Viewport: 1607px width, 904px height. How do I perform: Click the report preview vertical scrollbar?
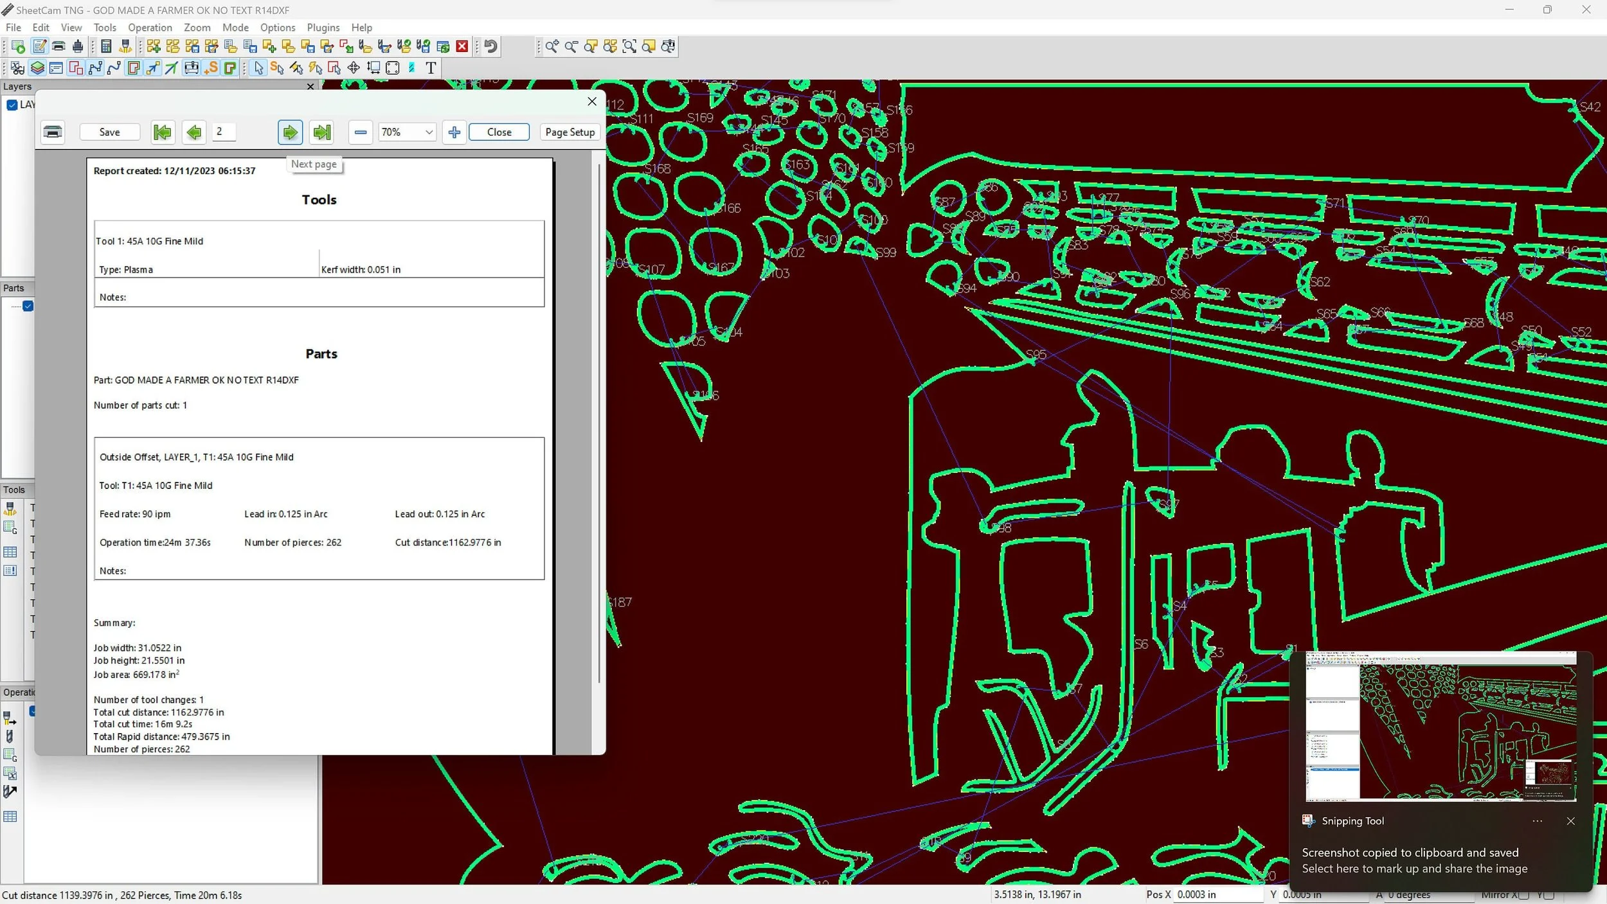click(599, 424)
